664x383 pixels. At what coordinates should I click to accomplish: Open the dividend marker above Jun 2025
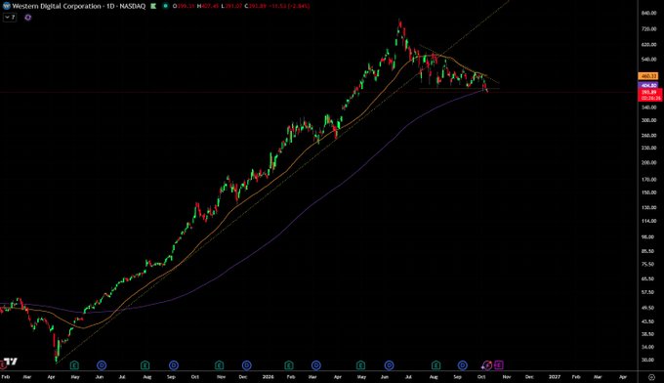[102, 364]
